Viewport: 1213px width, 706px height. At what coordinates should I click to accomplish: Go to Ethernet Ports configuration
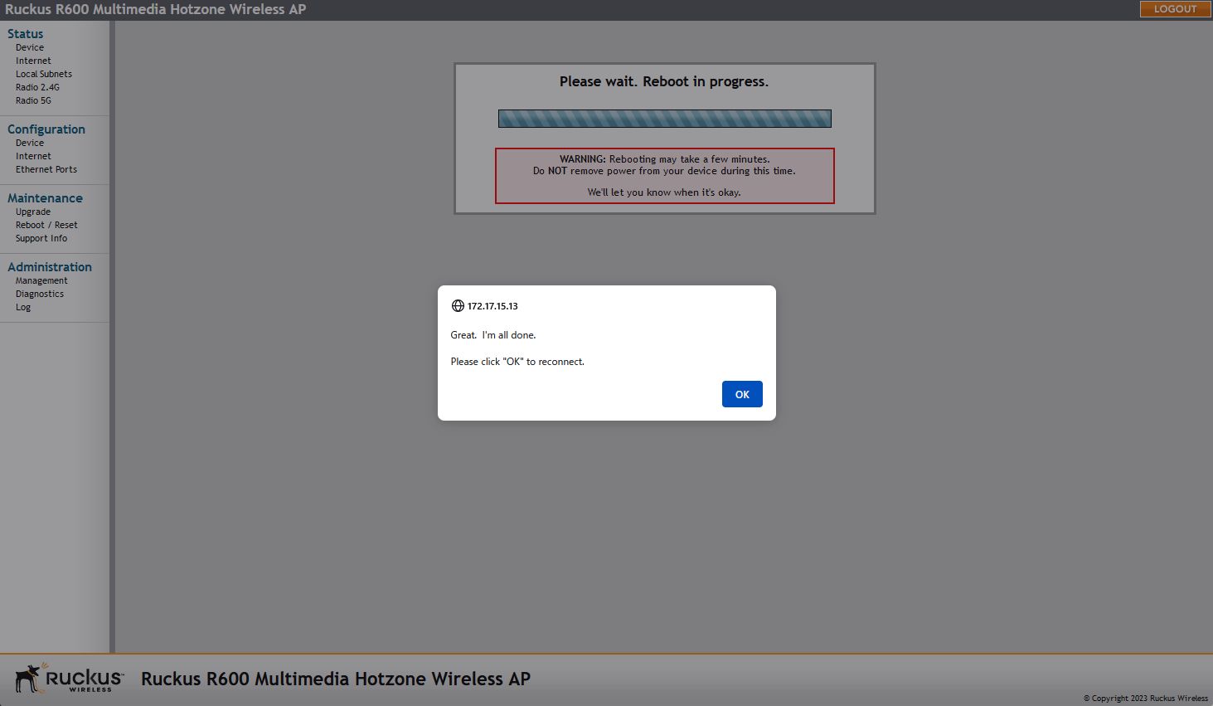point(46,169)
